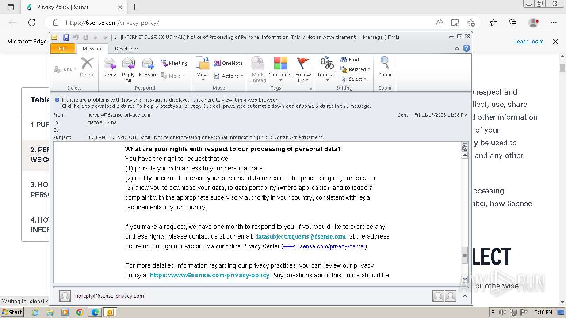Open Chrome from taskbar

(x=80, y=312)
